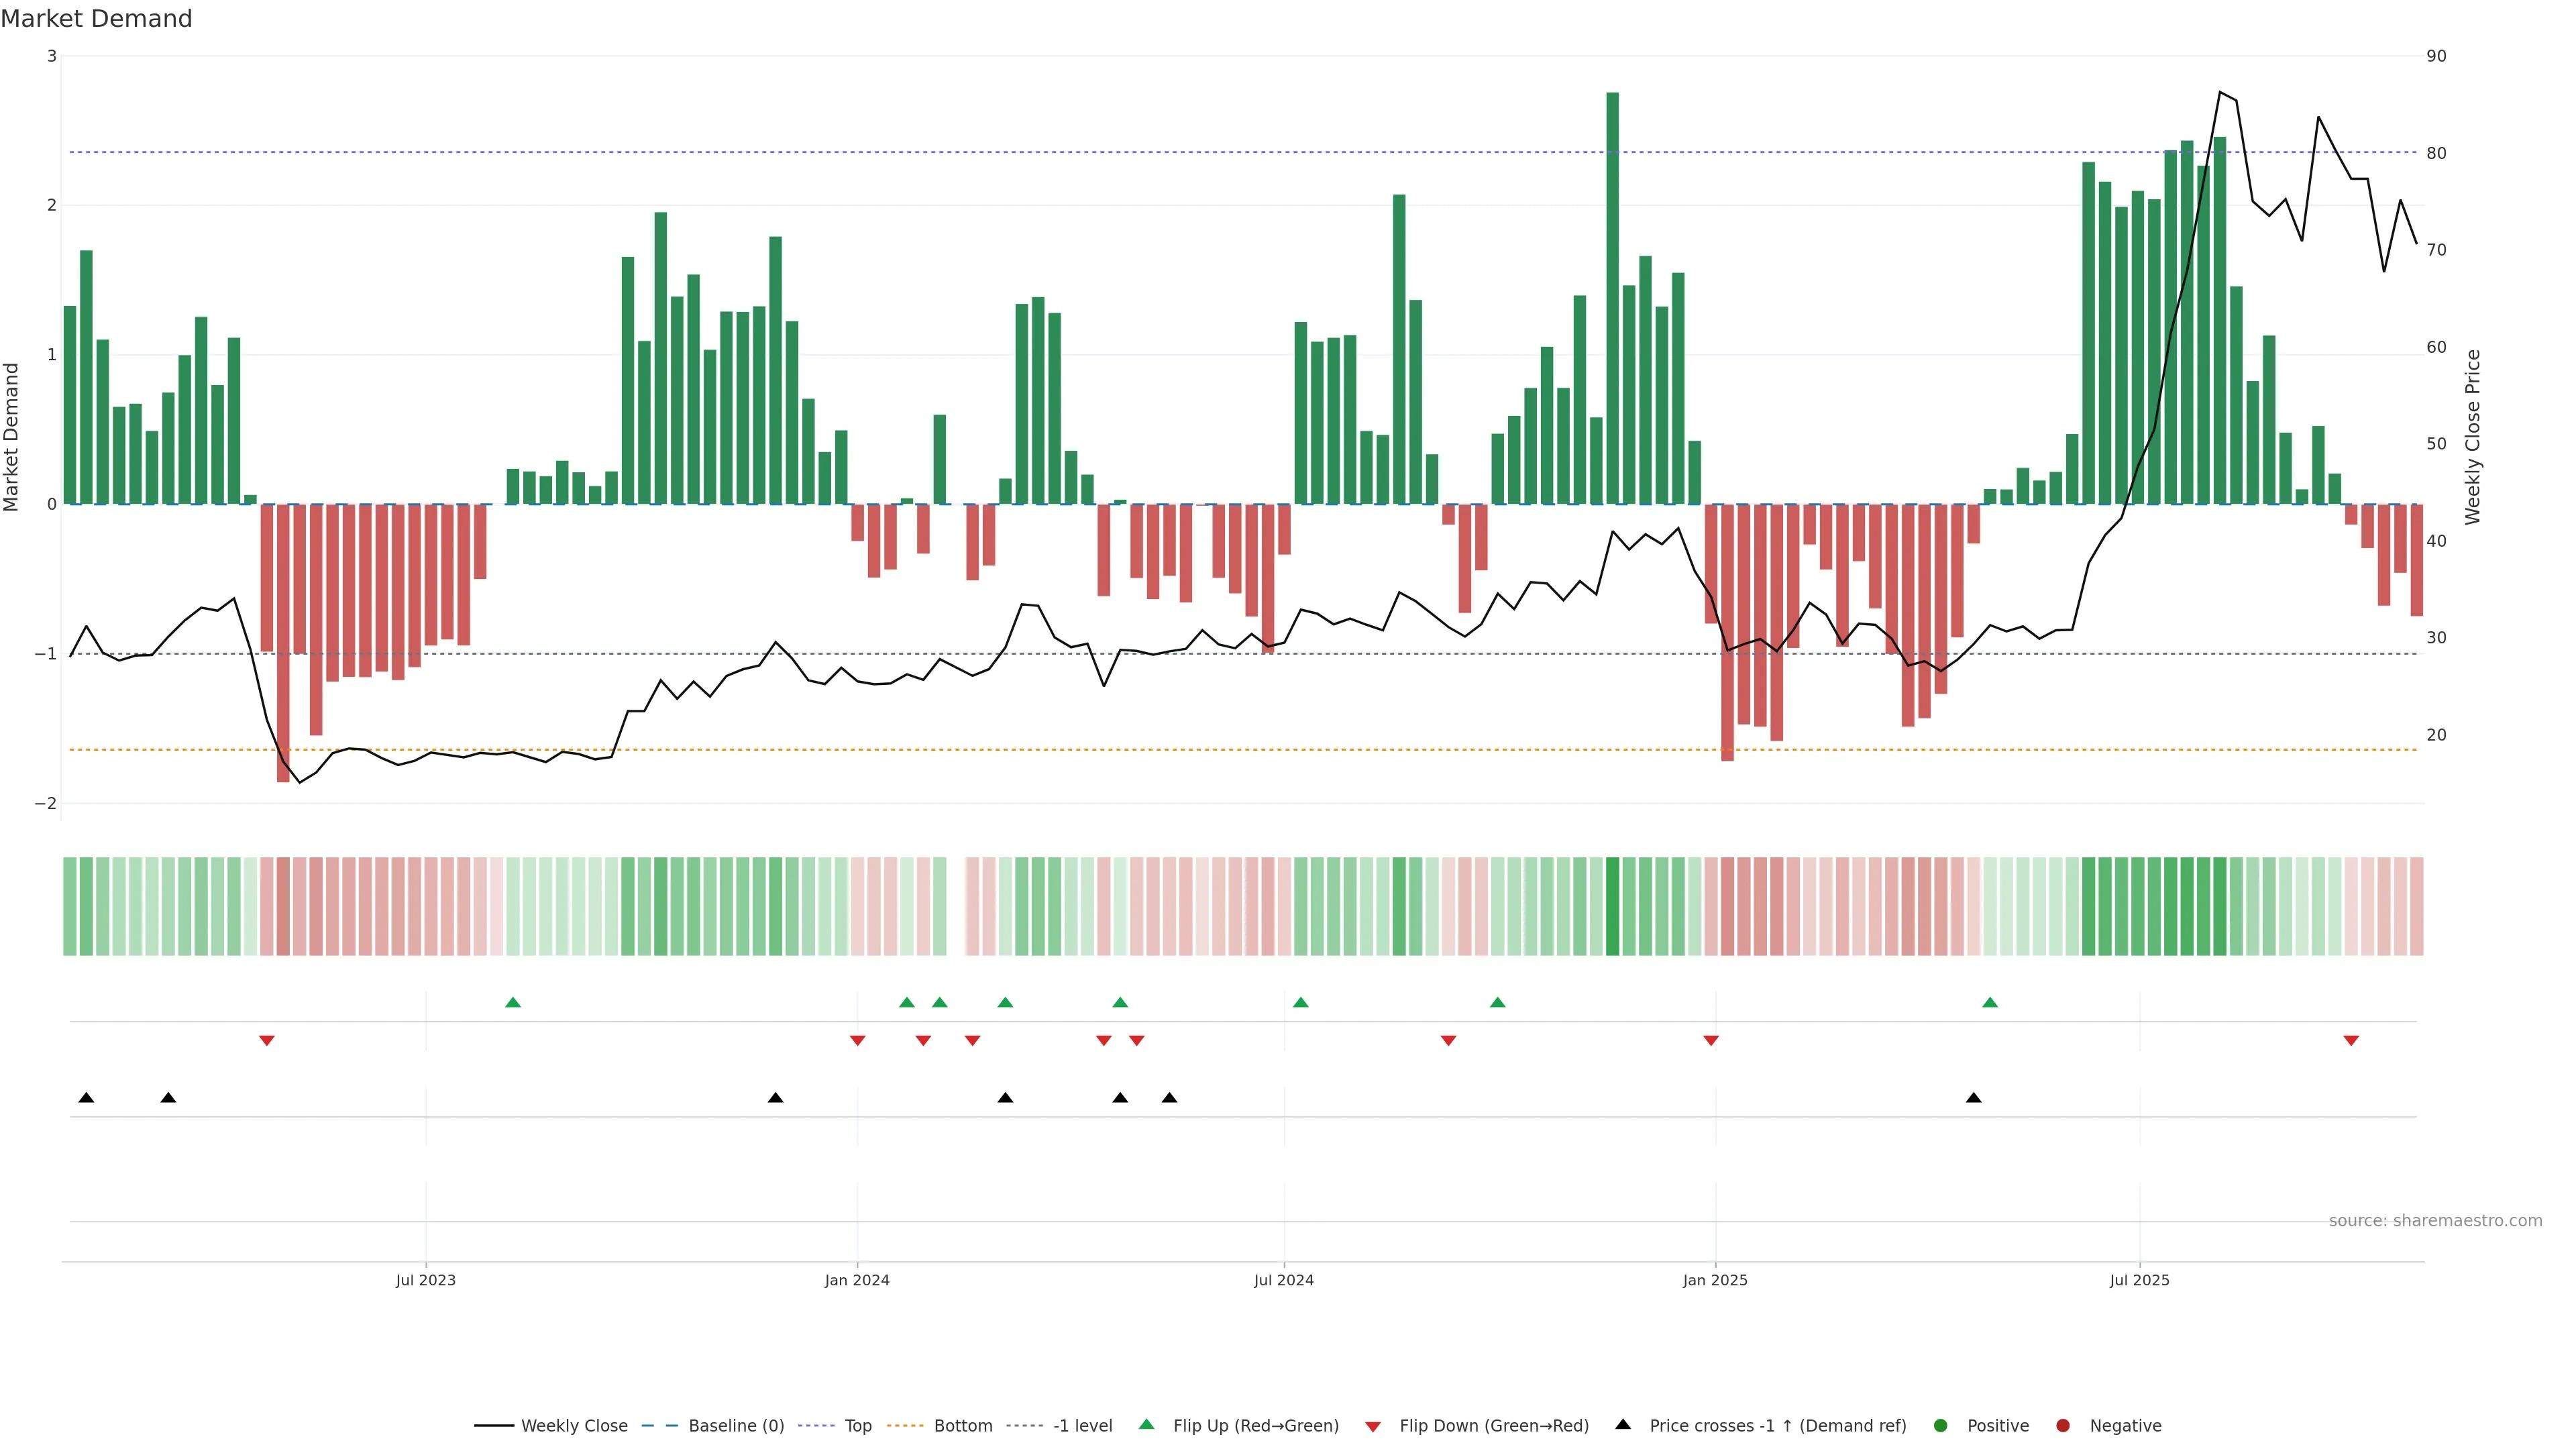
Task: Click the leftmost black price-cross triangle marker
Action: click(86, 1098)
